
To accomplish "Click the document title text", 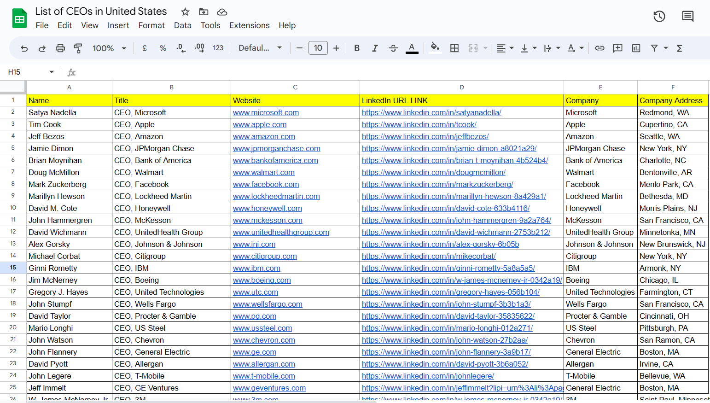I will click(x=101, y=11).
